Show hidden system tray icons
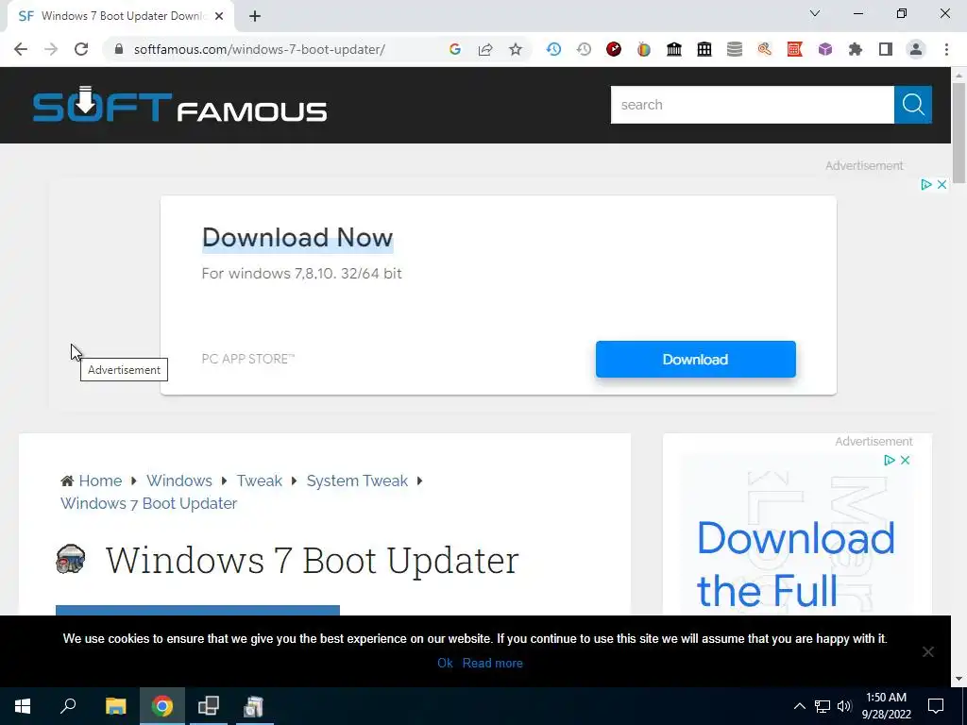Image resolution: width=967 pixels, height=725 pixels. pyautogui.click(x=799, y=706)
